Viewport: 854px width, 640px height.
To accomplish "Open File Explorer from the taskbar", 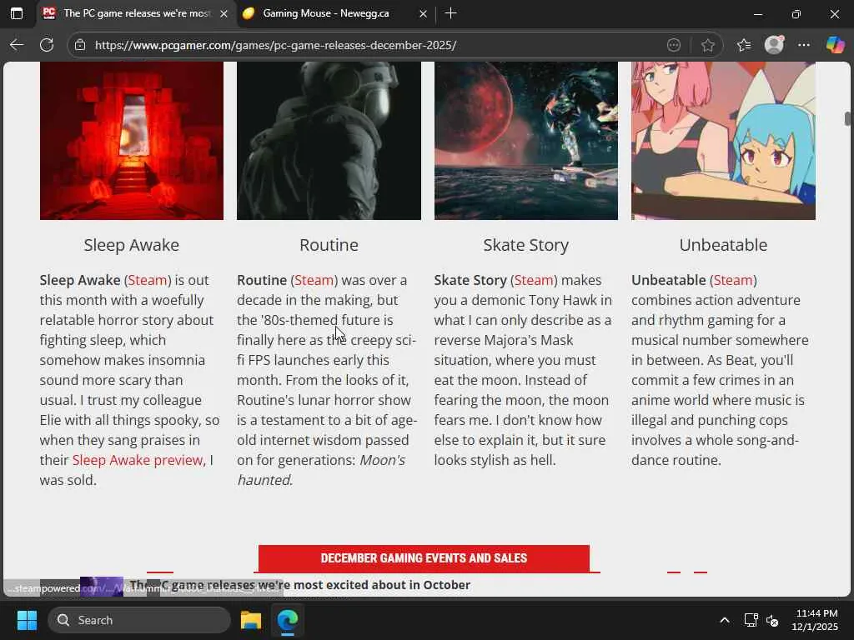I will 251,620.
